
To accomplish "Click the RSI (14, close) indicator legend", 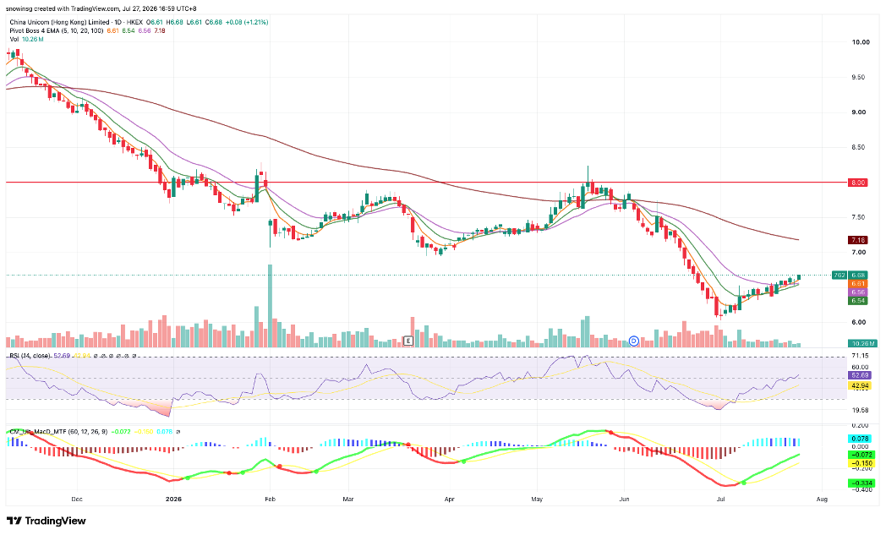I will point(31,355).
